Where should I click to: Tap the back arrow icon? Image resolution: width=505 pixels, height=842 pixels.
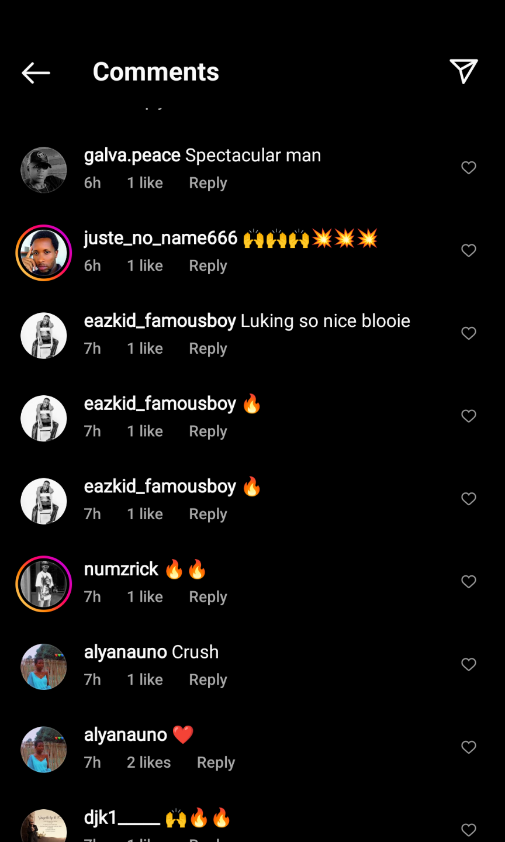36,73
